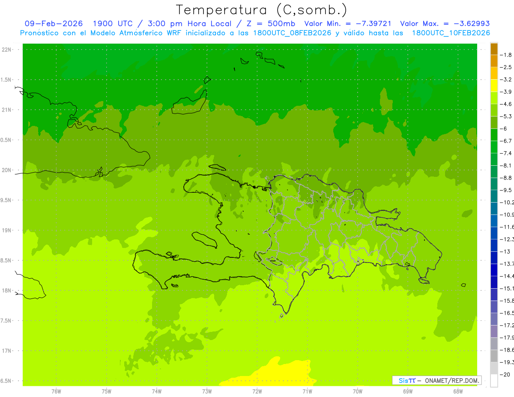Viewport: 514px width, 397px height.
Task: Click the 76W longitude label
Action: tap(56, 391)
